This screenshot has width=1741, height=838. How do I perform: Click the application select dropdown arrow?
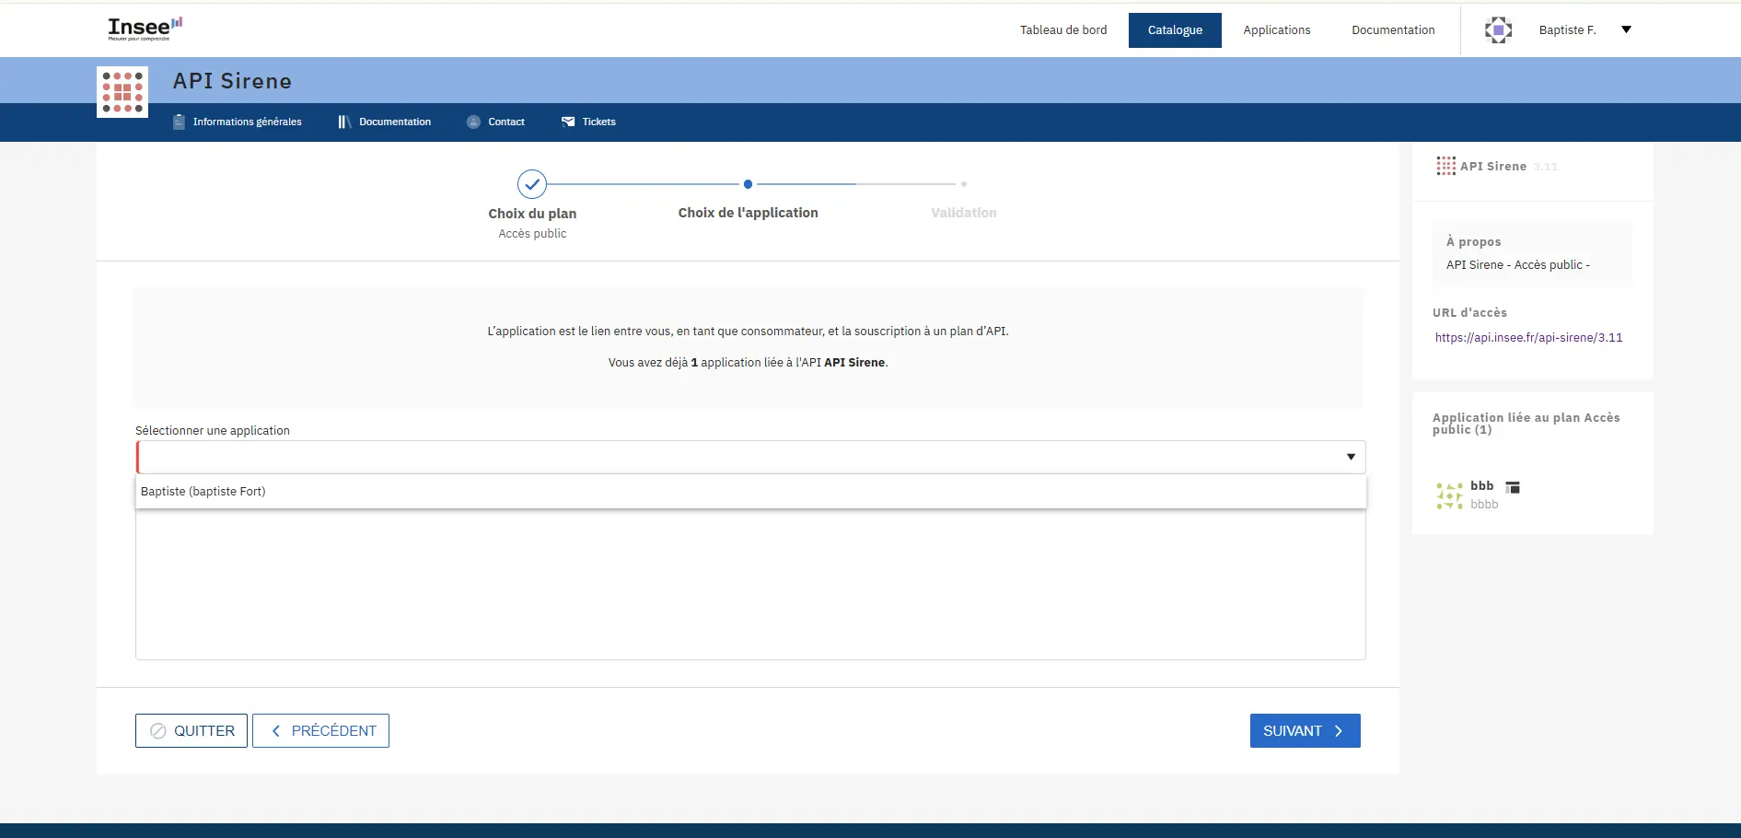[1351, 457]
